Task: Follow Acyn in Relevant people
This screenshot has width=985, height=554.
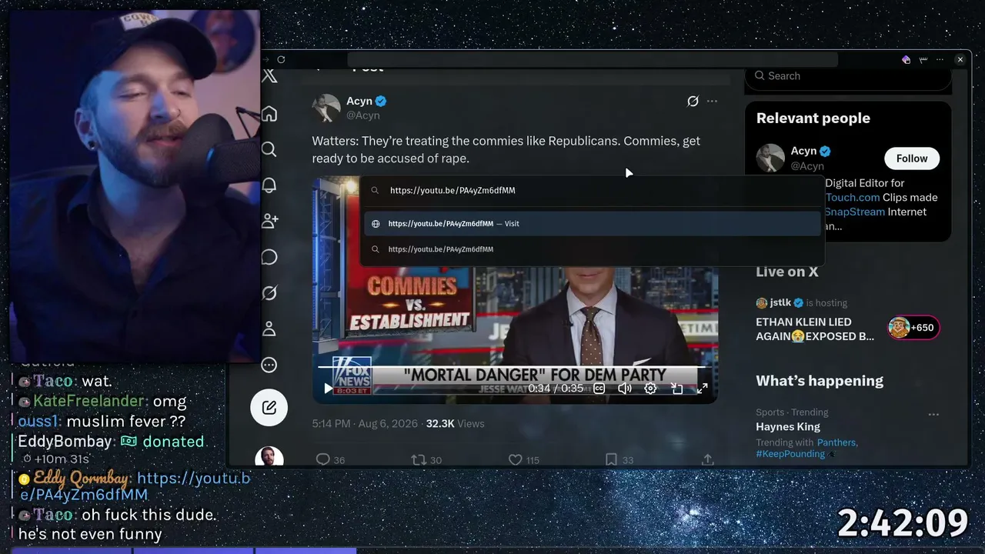Action: coord(912,159)
